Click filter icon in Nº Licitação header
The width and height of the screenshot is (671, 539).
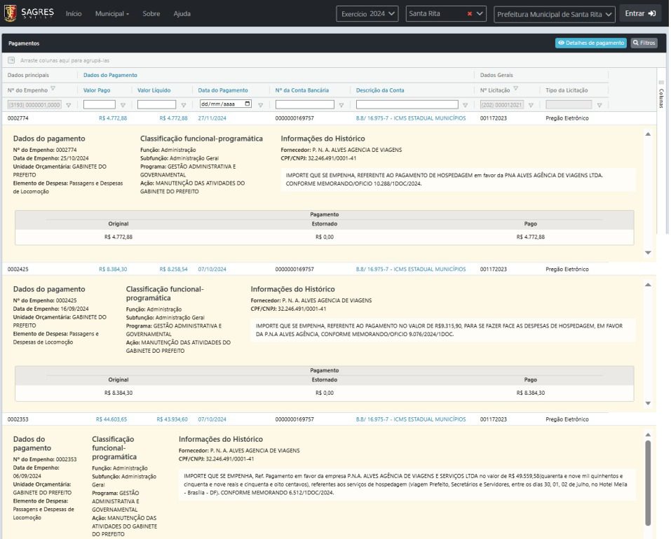pyautogui.click(x=515, y=88)
